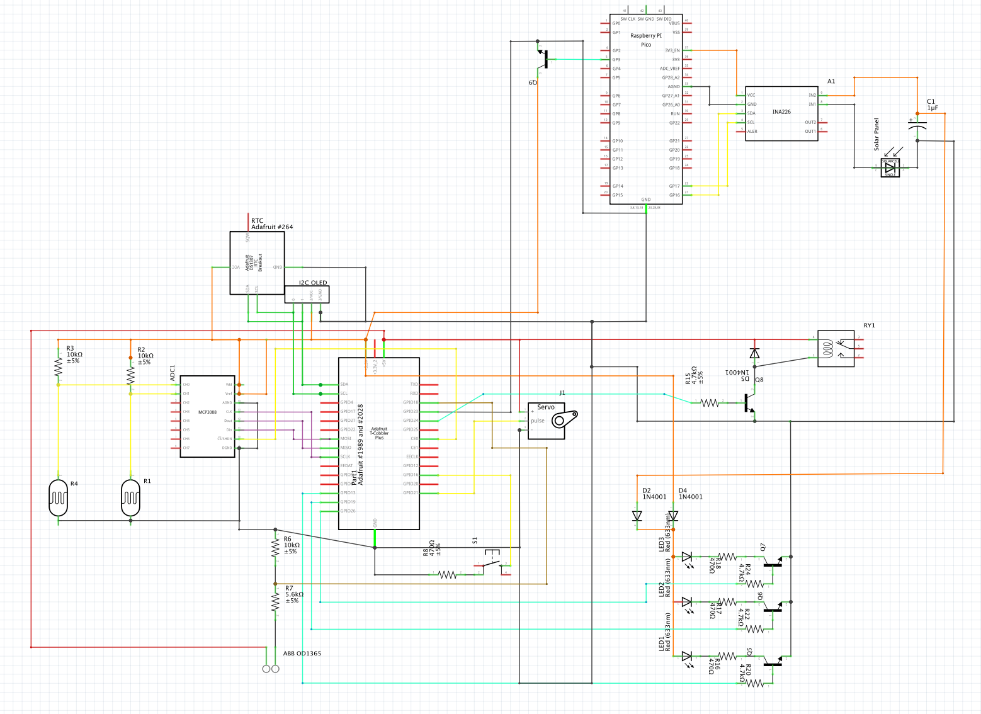Click the D5 1N4001 diode symbol
This screenshot has width=981, height=714.
(754, 353)
